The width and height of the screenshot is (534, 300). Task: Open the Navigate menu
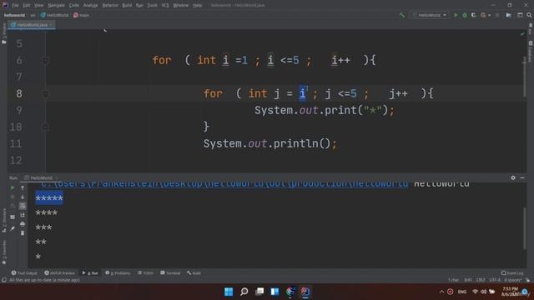click(56, 6)
